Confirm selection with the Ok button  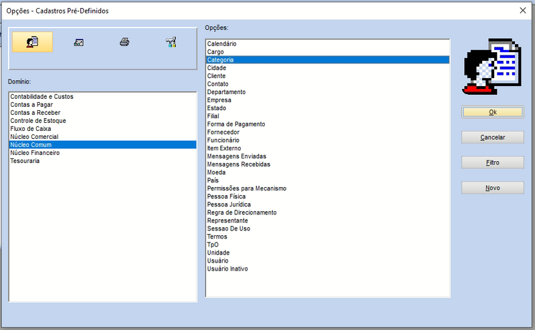493,112
